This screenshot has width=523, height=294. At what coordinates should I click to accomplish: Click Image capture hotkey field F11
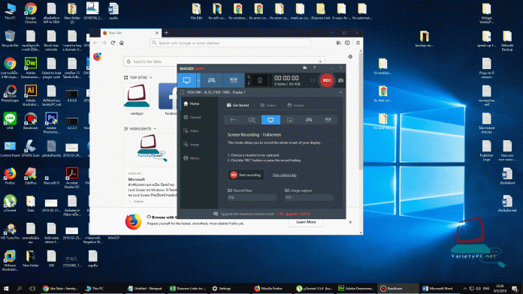coord(309,197)
